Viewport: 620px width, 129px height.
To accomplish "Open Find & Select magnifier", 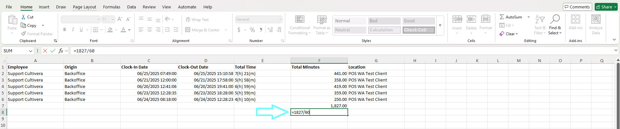I will pyautogui.click(x=555, y=25).
